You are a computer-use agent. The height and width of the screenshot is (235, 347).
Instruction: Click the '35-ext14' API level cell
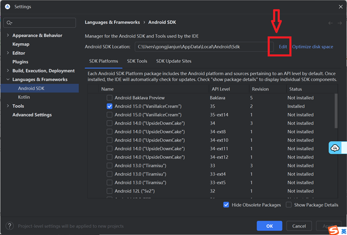click(x=219, y=115)
